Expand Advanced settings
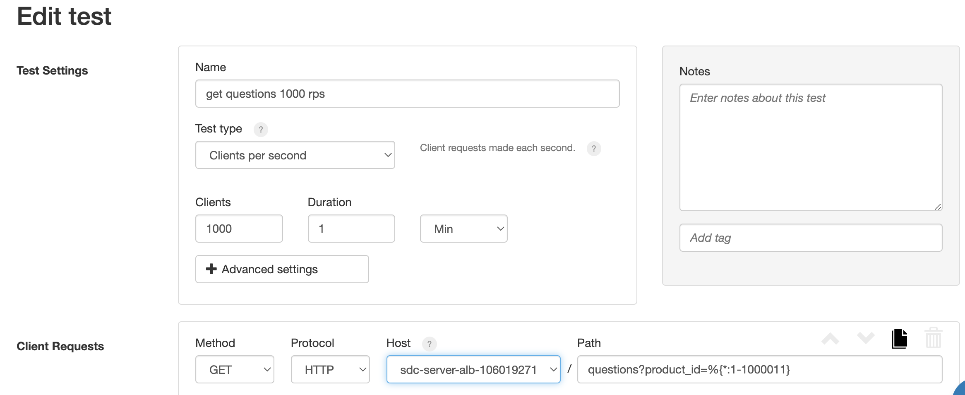This screenshot has height=395, width=965. pos(282,269)
